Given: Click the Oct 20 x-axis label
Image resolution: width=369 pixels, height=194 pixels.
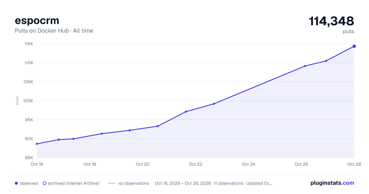Looking at the screenshot, I should (143, 164).
